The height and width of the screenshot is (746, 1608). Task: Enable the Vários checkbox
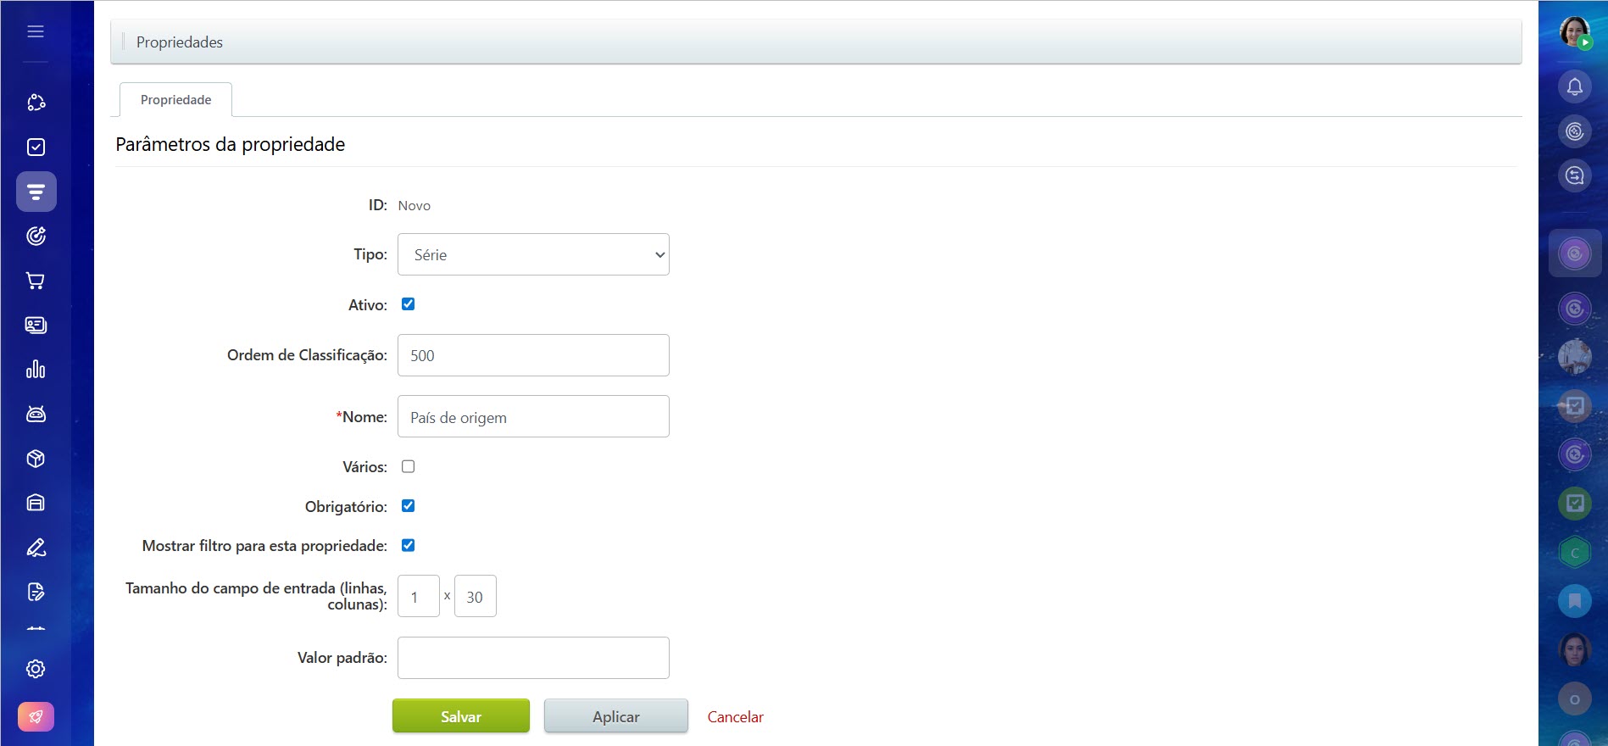pyautogui.click(x=408, y=466)
